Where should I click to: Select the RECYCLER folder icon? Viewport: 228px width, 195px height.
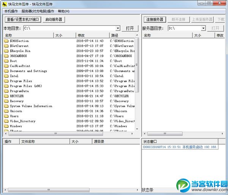[x=6, y=96]
